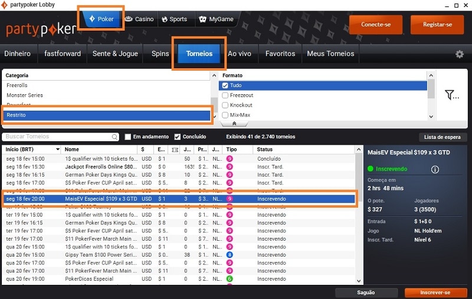Viewport: 472px width, 299px height.
Task: Switch to the Poker product tab
Action: point(101,19)
